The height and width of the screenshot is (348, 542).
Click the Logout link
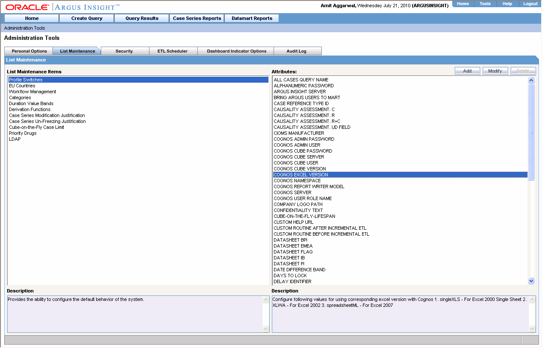tap(530, 4)
